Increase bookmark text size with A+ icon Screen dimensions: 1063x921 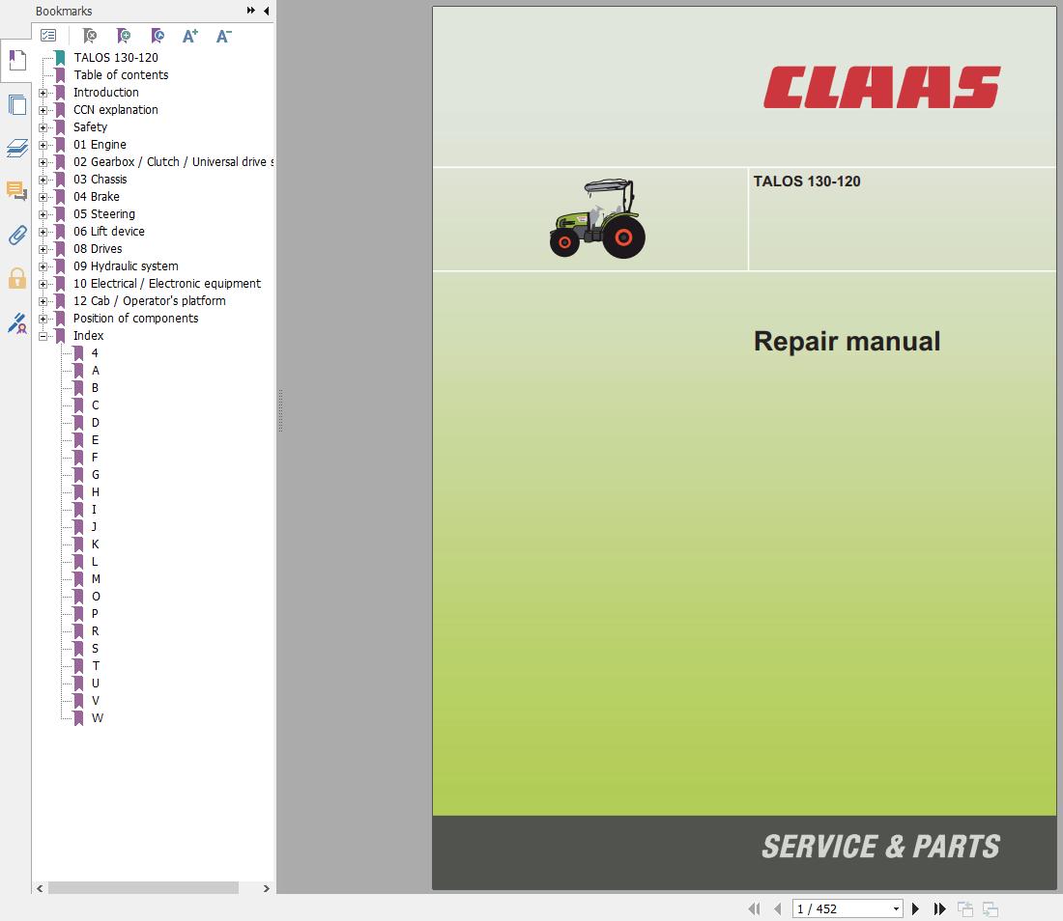tap(190, 35)
